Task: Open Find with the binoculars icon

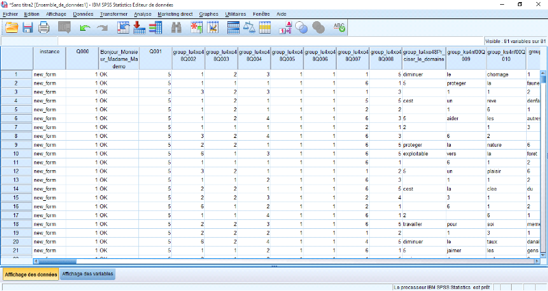Action: tap(175, 27)
